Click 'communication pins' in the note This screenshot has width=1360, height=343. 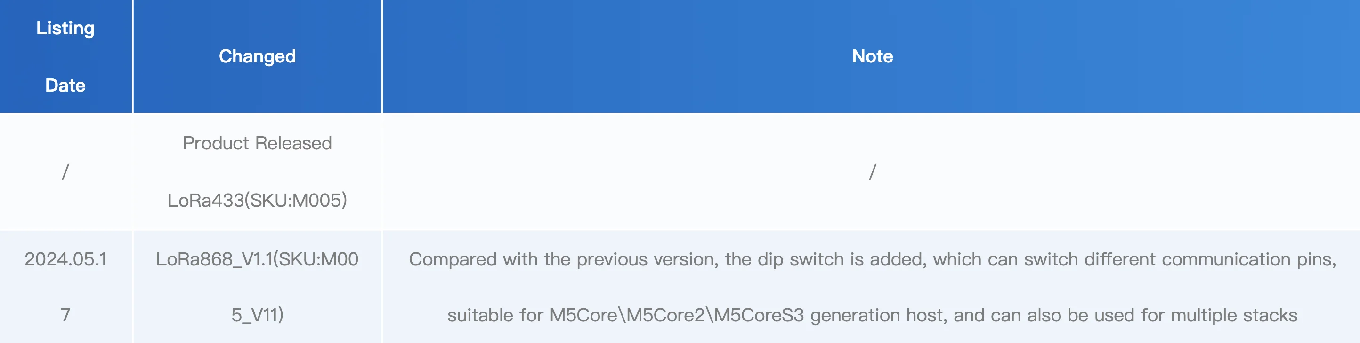[1248, 259]
